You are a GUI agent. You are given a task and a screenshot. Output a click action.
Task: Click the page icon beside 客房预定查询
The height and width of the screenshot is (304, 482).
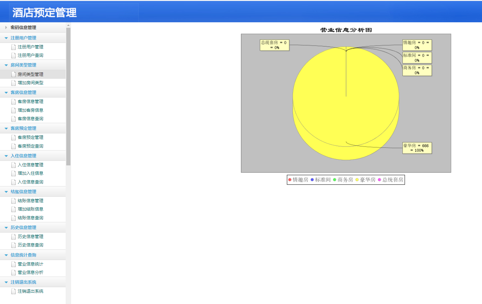click(x=14, y=146)
